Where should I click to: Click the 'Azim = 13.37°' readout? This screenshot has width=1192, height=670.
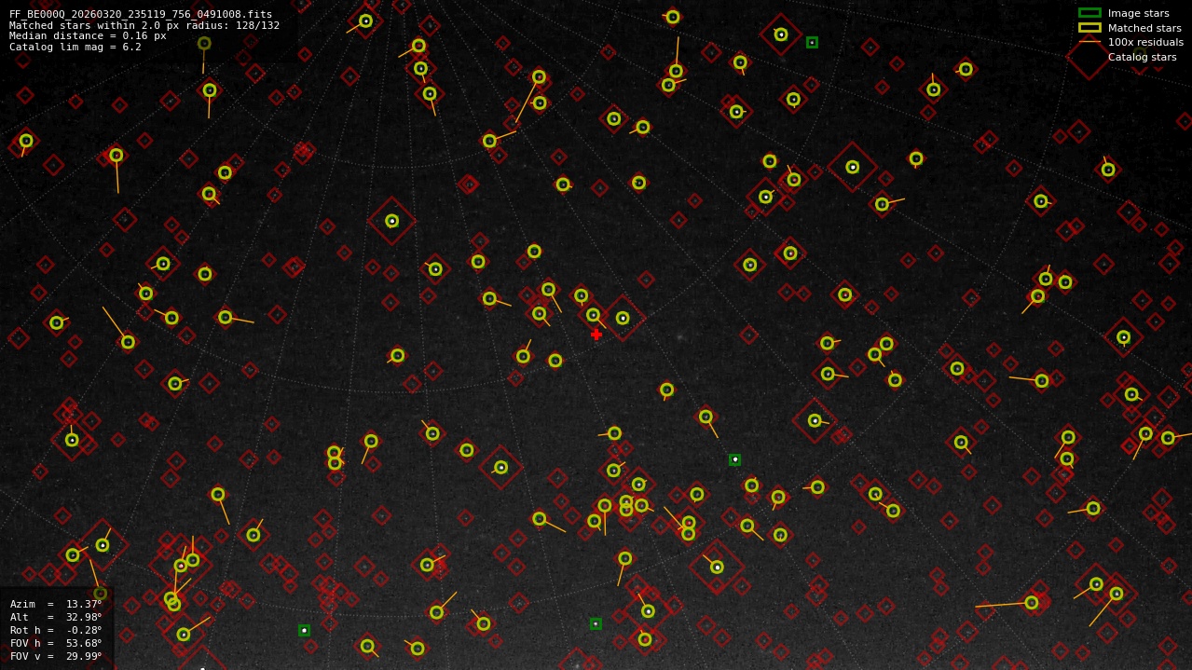[56, 604]
